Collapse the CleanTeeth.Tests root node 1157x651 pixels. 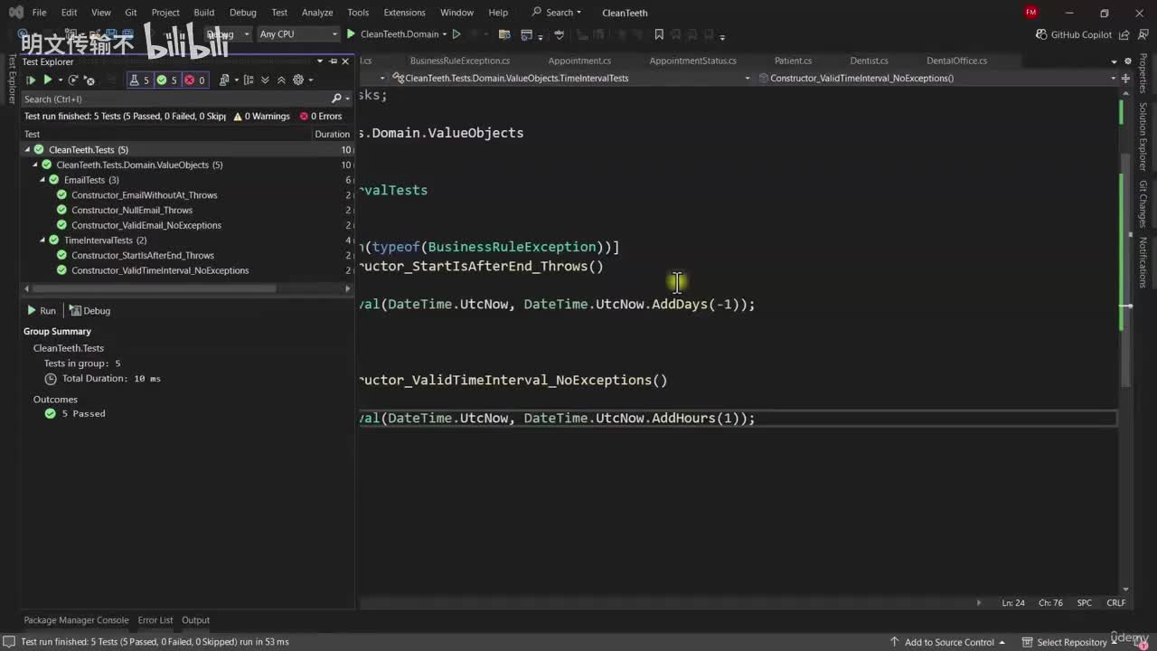(x=27, y=149)
